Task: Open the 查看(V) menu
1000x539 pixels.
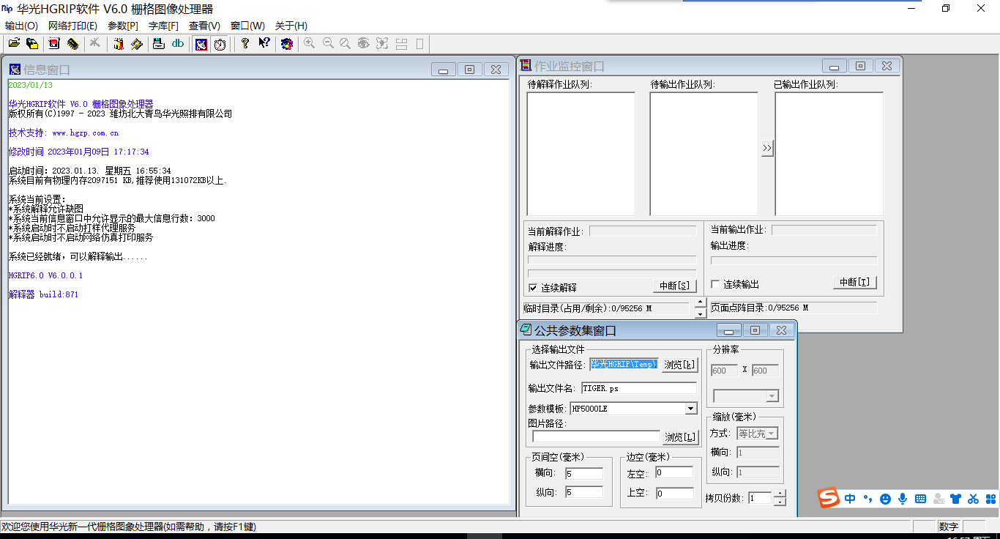Action: coord(204,26)
